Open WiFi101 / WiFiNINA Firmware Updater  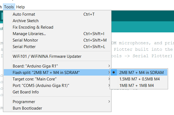click(47, 56)
